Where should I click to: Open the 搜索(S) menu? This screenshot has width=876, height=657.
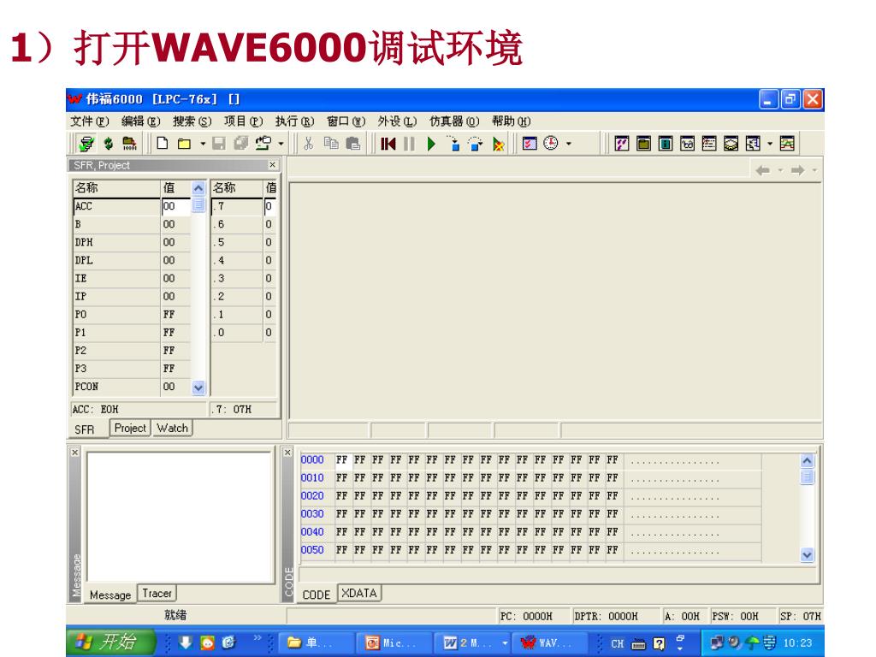[x=192, y=121]
